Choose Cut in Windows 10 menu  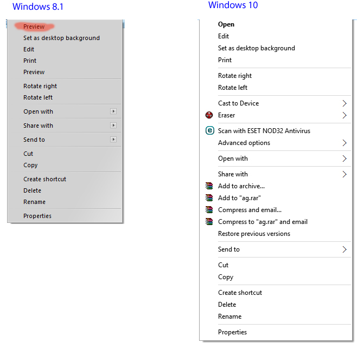pos(223,265)
